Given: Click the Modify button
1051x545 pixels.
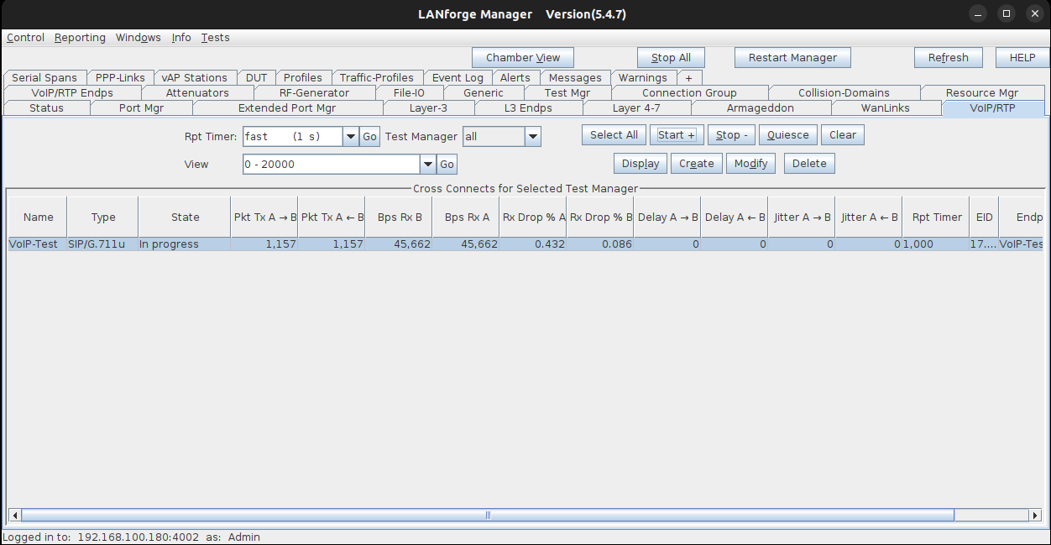Looking at the screenshot, I should pyautogui.click(x=751, y=164).
